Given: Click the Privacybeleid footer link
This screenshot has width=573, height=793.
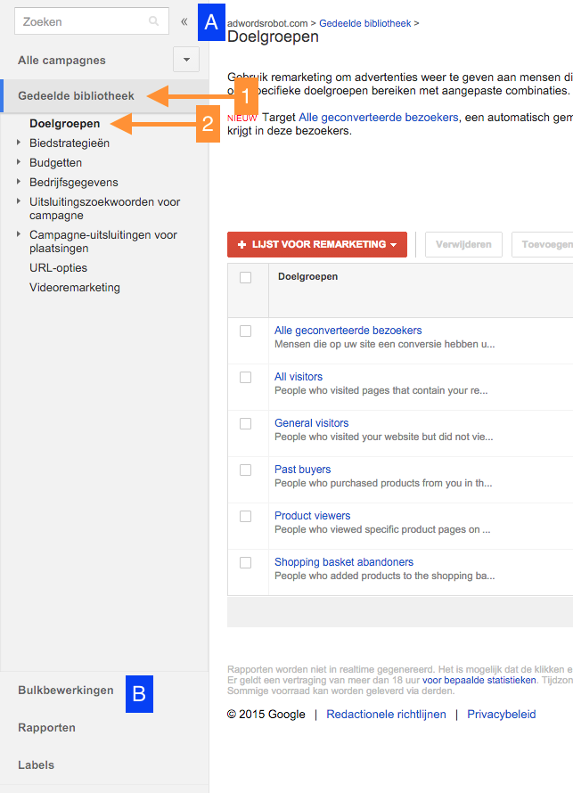Looking at the screenshot, I should [x=501, y=715].
